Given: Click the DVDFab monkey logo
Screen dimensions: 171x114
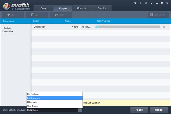Looking at the screenshot, I should 7,6.
